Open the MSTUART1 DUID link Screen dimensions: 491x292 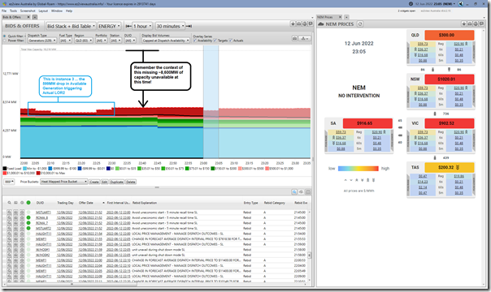[x=43, y=213]
